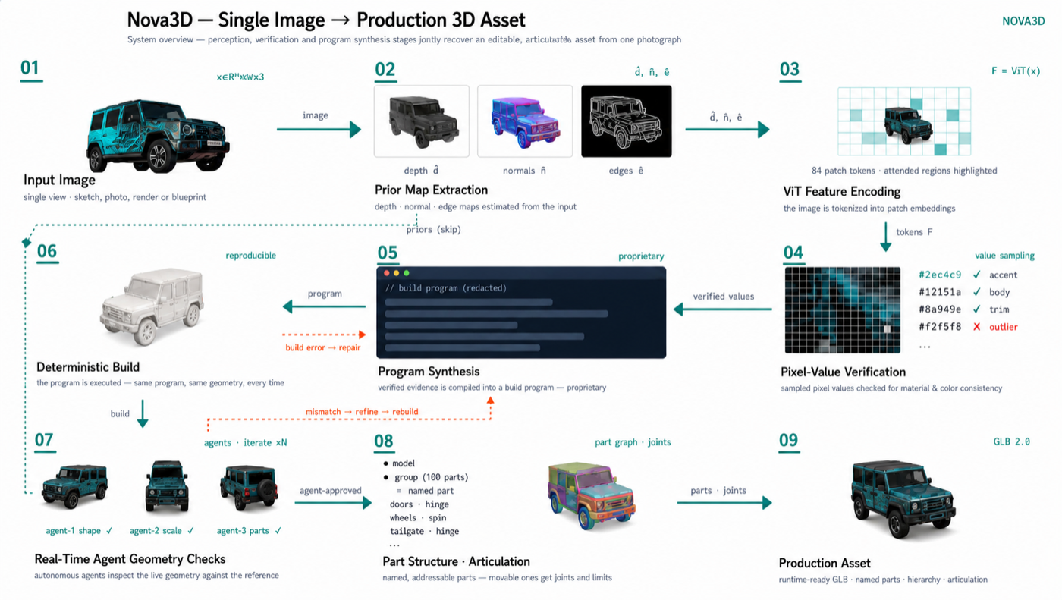The height and width of the screenshot is (600, 1062).
Task: Click the check mark beside #12151a
Action: pyautogui.click(x=977, y=292)
